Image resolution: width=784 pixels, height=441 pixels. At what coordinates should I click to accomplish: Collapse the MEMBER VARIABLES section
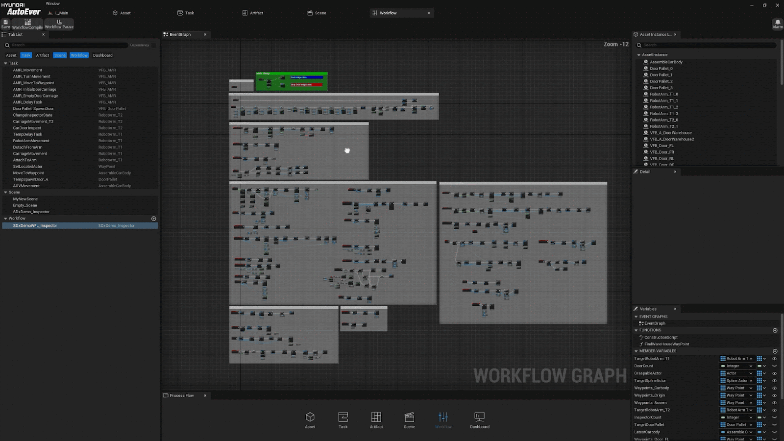[636, 351]
